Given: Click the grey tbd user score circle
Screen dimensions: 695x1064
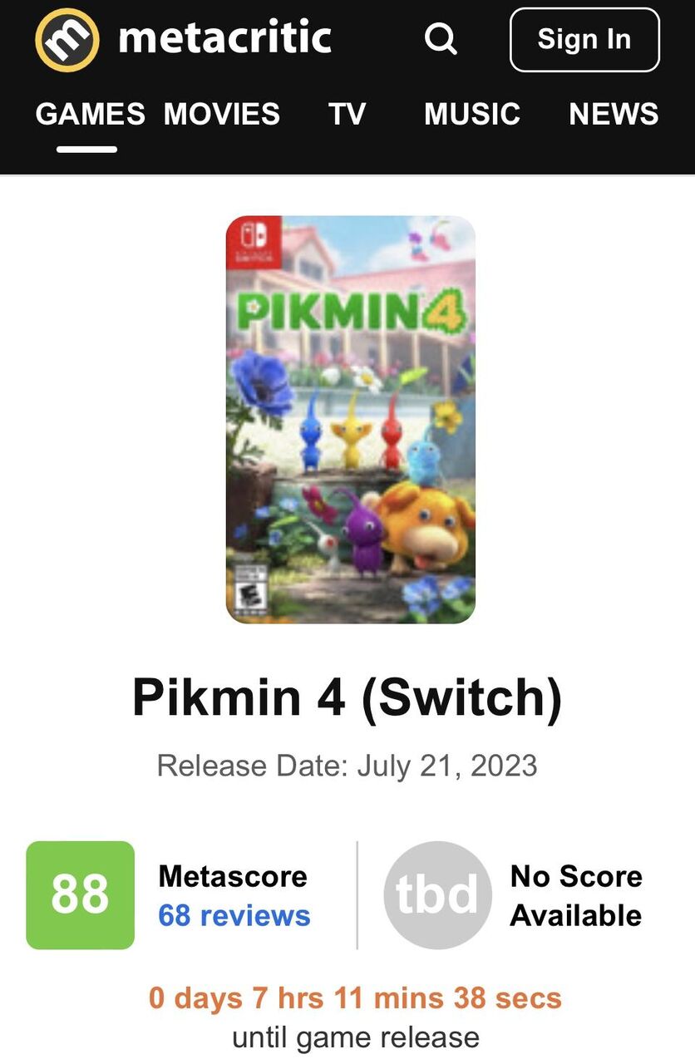Looking at the screenshot, I should (437, 895).
